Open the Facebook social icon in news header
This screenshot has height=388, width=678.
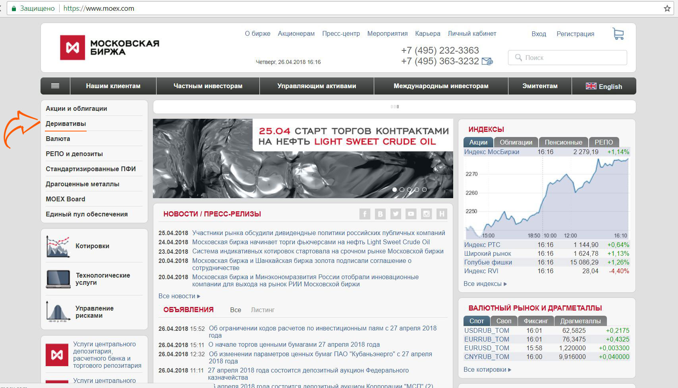[x=365, y=214]
